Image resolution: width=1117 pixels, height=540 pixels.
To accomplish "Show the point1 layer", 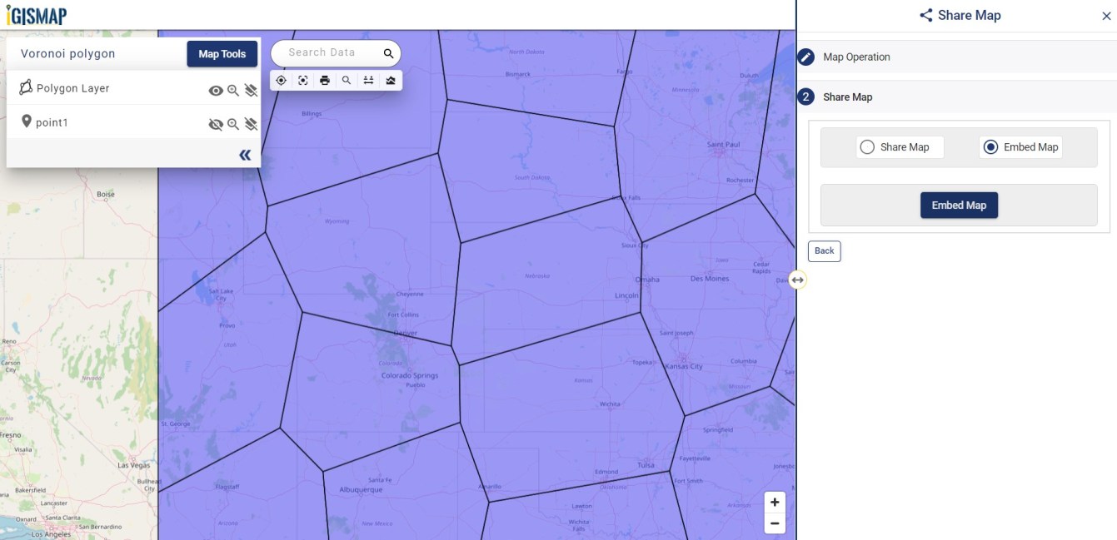I will coord(216,123).
